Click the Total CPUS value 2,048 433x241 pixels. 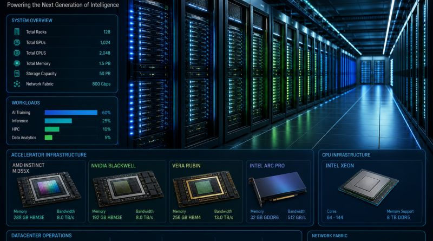click(x=105, y=53)
